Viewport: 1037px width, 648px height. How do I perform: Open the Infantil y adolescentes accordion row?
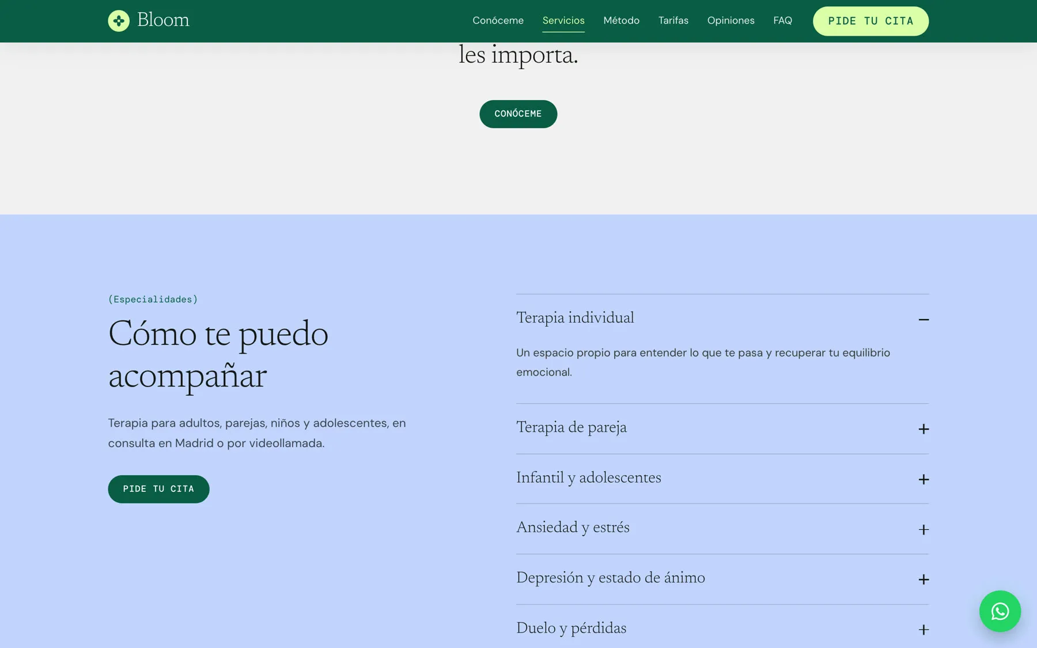(722, 479)
